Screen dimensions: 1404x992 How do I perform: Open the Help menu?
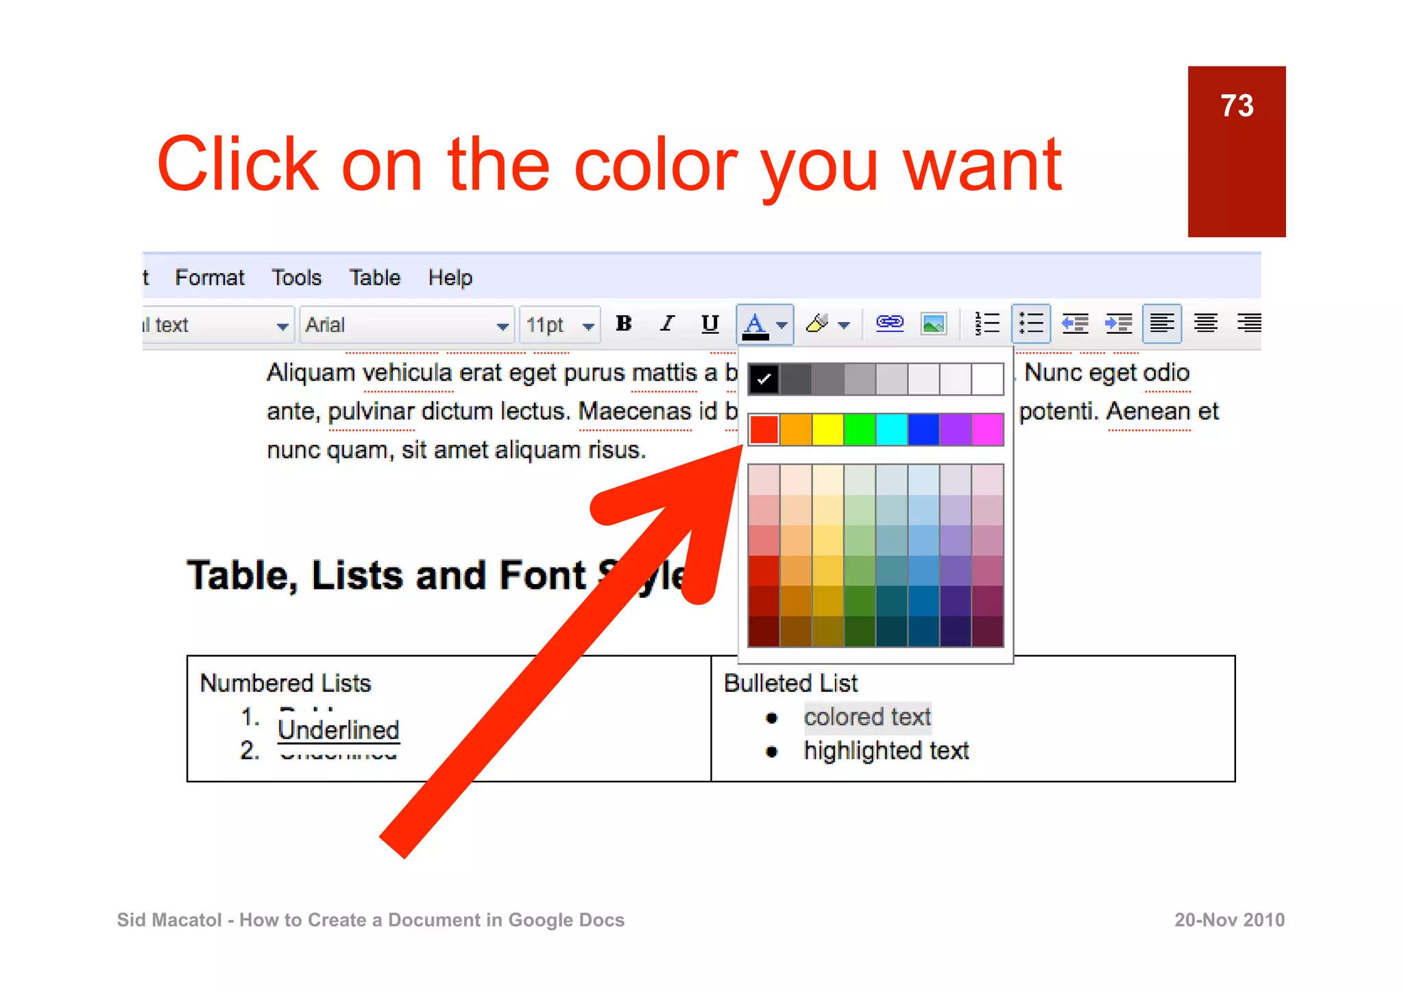tap(450, 278)
